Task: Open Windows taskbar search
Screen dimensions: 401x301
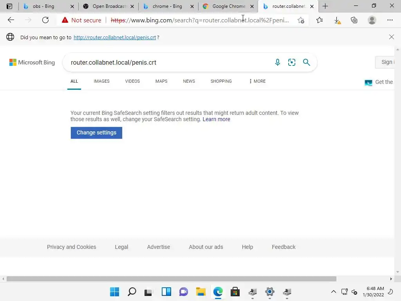Action: click(132, 292)
